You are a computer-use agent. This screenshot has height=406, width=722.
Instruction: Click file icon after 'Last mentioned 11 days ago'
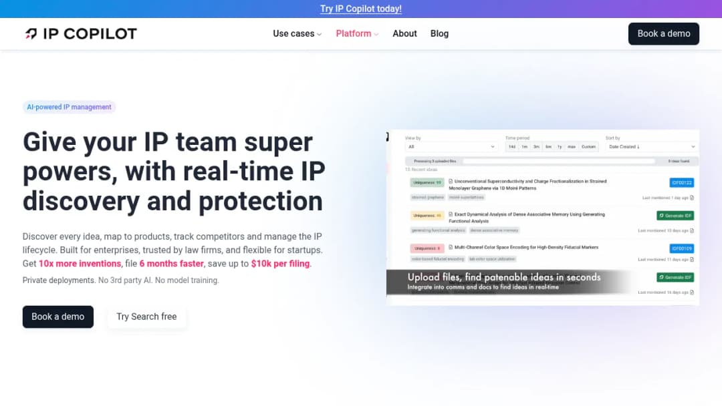(692, 260)
